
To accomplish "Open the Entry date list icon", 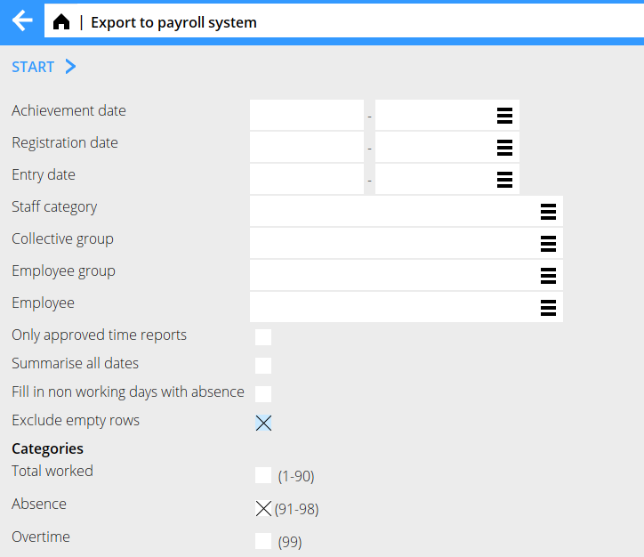I will click(x=504, y=180).
